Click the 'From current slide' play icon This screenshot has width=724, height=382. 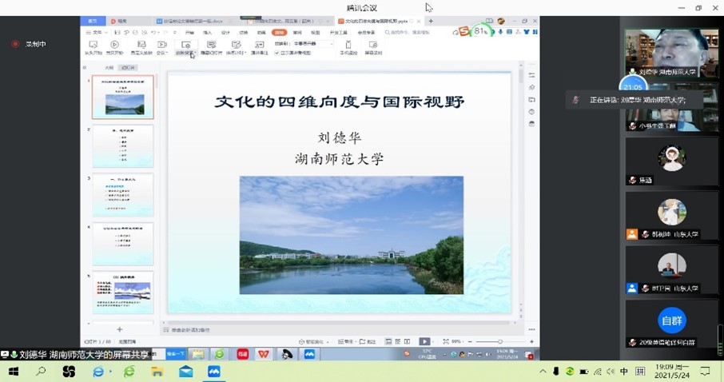point(115,46)
